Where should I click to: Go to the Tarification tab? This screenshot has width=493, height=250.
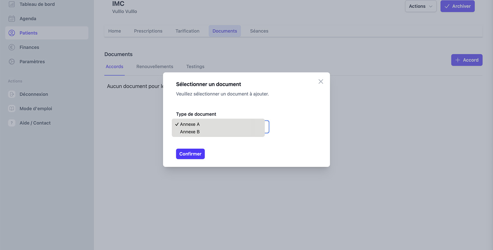pos(188,31)
